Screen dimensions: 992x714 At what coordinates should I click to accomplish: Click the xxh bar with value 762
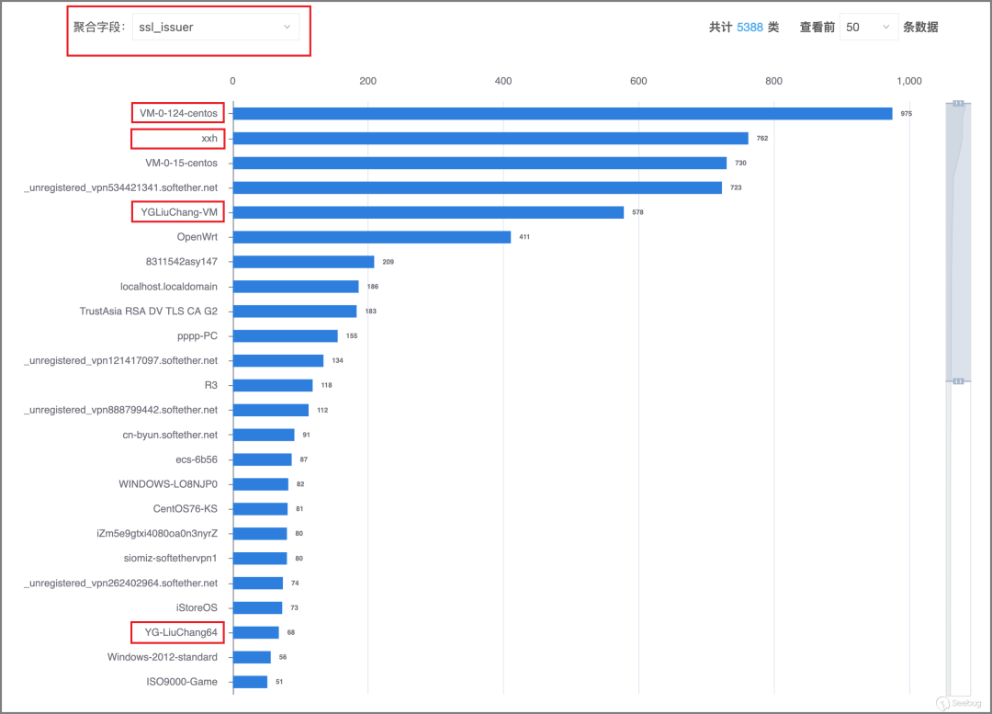coord(490,138)
